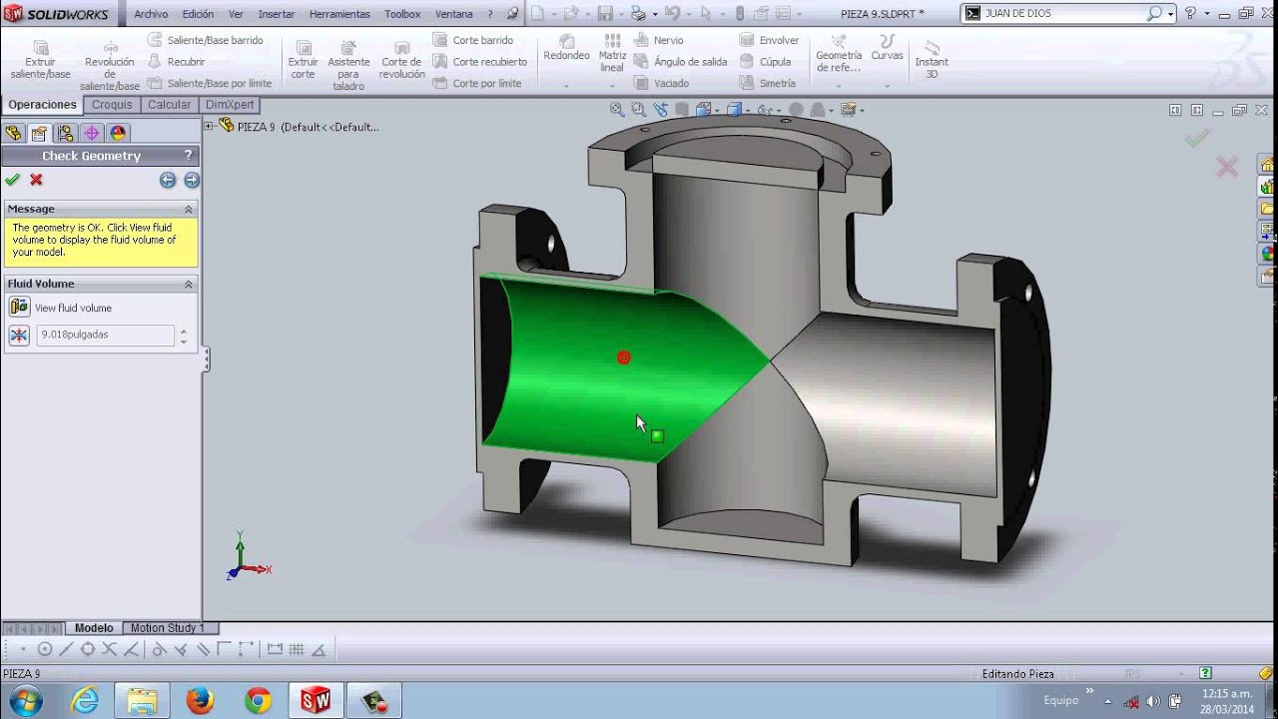Click the Zoom to Fit magnifier

pyautogui.click(x=617, y=110)
